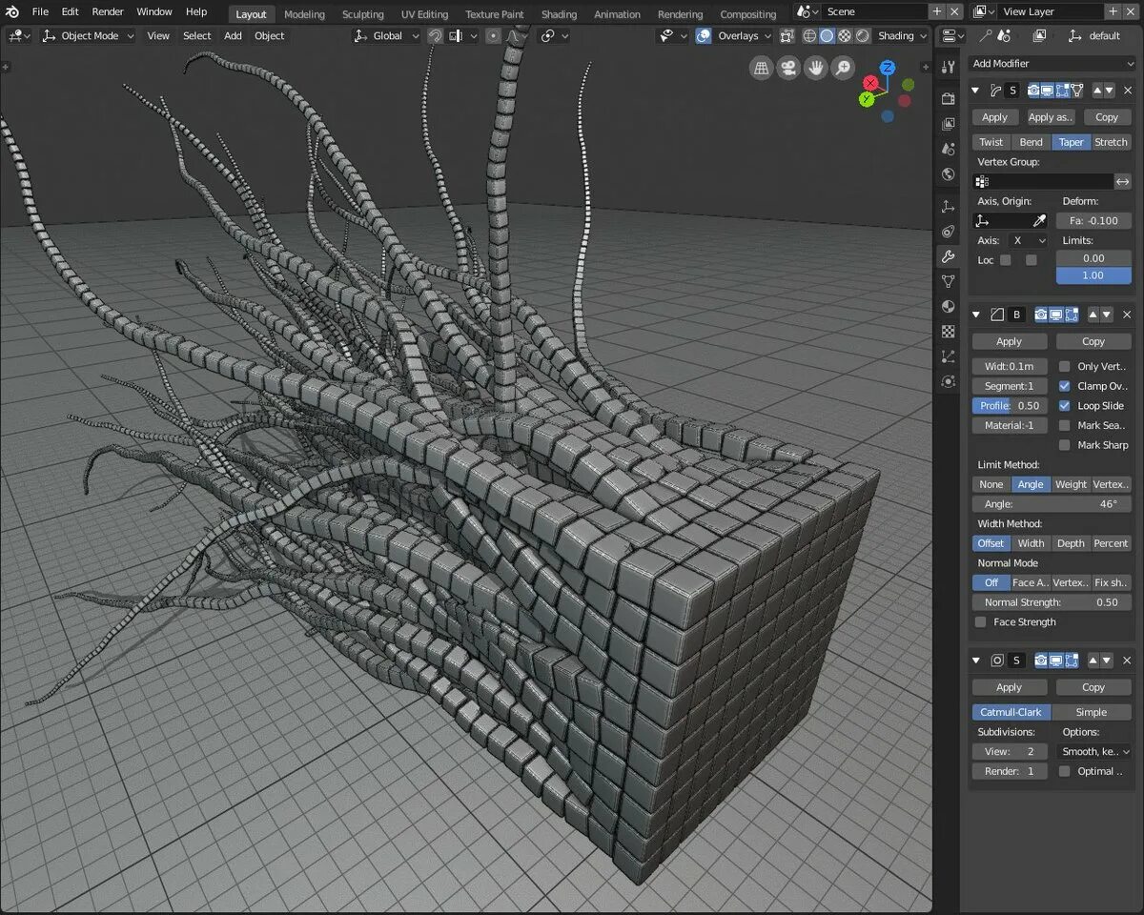Click the camera view icon in viewport
The height and width of the screenshot is (915, 1144).
[787, 68]
